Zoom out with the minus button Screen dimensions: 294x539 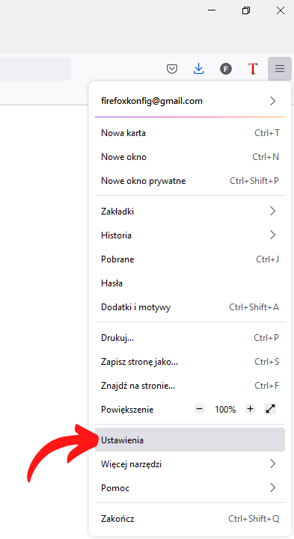[199, 409]
